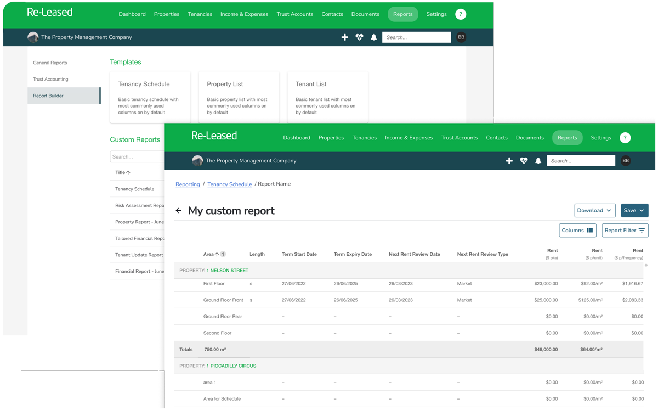Click the back arrow beside My custom report
Screen dimensions: 658x410
[x=178, y=211]
